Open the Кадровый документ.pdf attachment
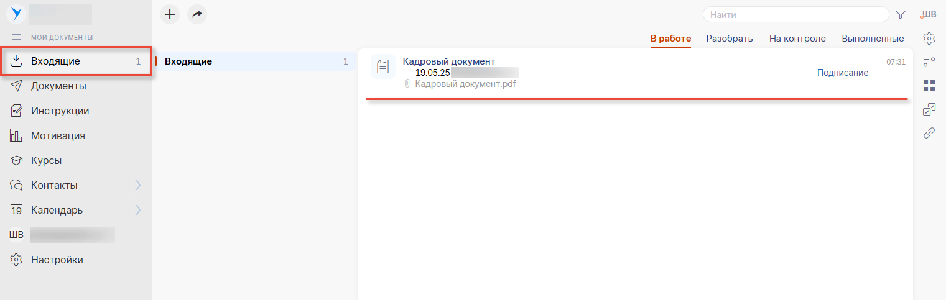Image resolution: width=946 pixels, height=300 pixels. 465,84
